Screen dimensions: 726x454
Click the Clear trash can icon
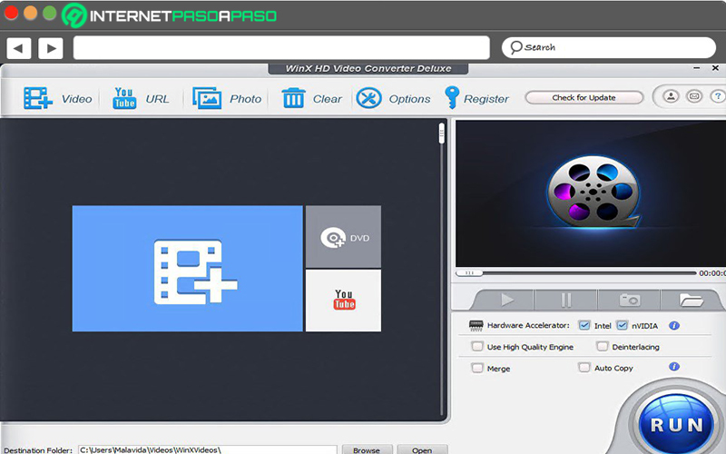tap(293, 98)
